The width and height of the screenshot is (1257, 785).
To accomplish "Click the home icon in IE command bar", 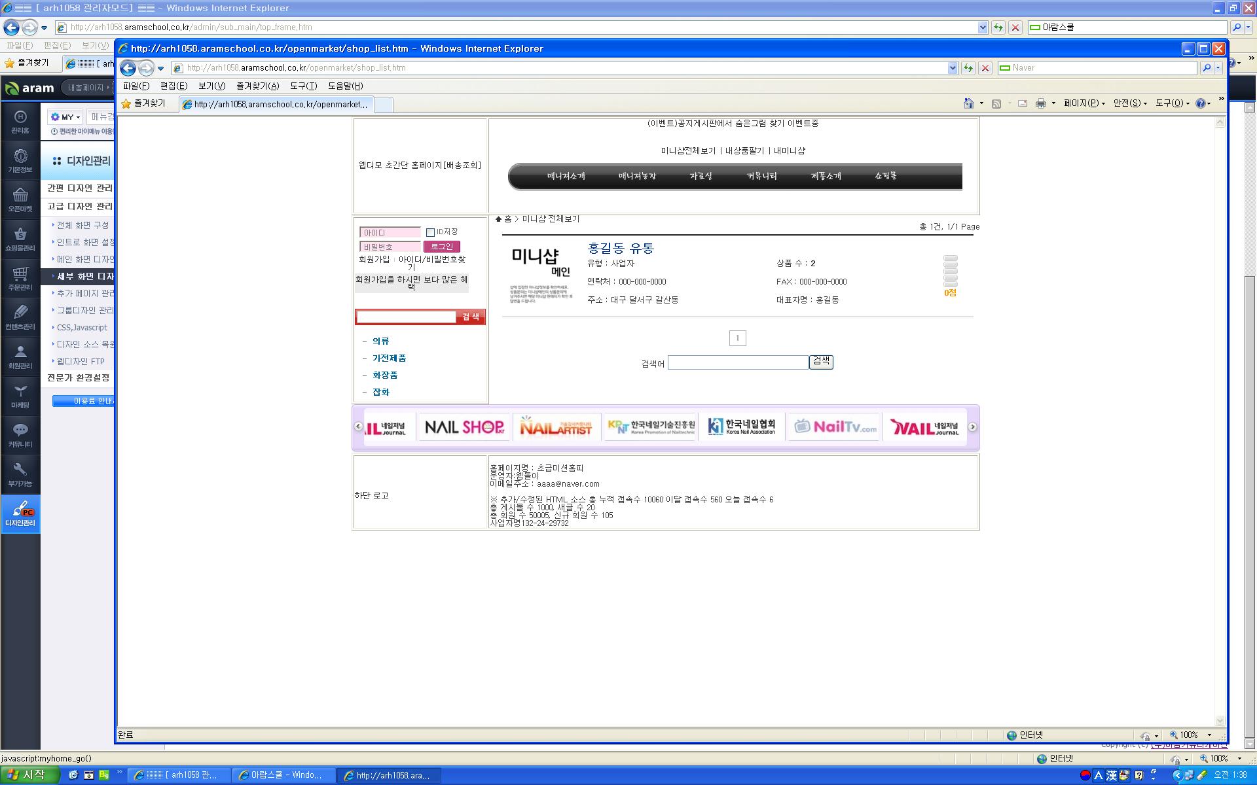I will [968, 103].
